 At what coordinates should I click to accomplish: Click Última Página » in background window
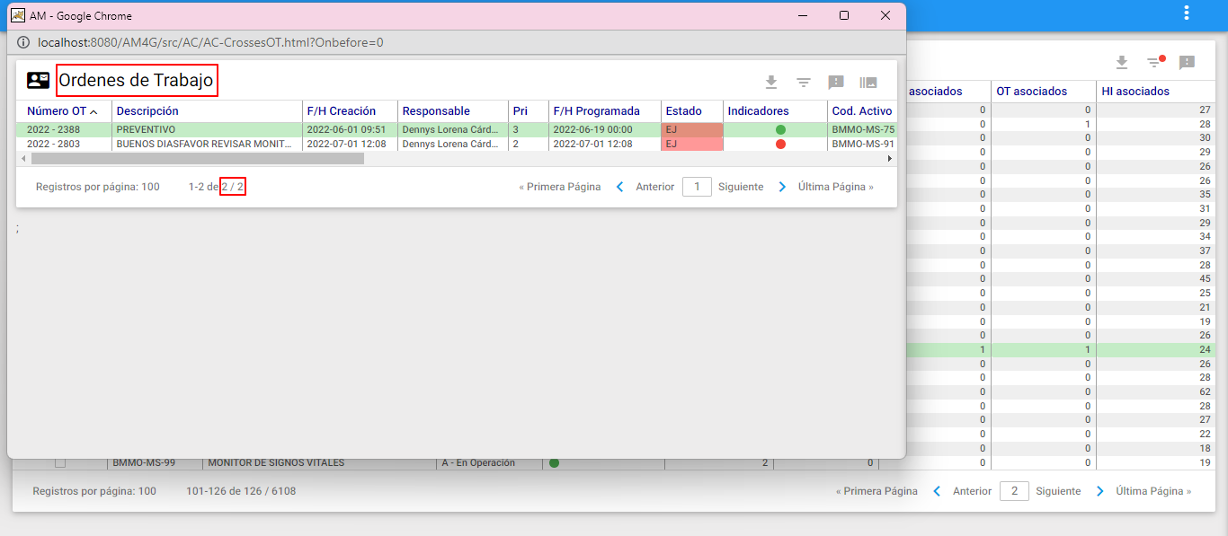(x=1153, y=491)
